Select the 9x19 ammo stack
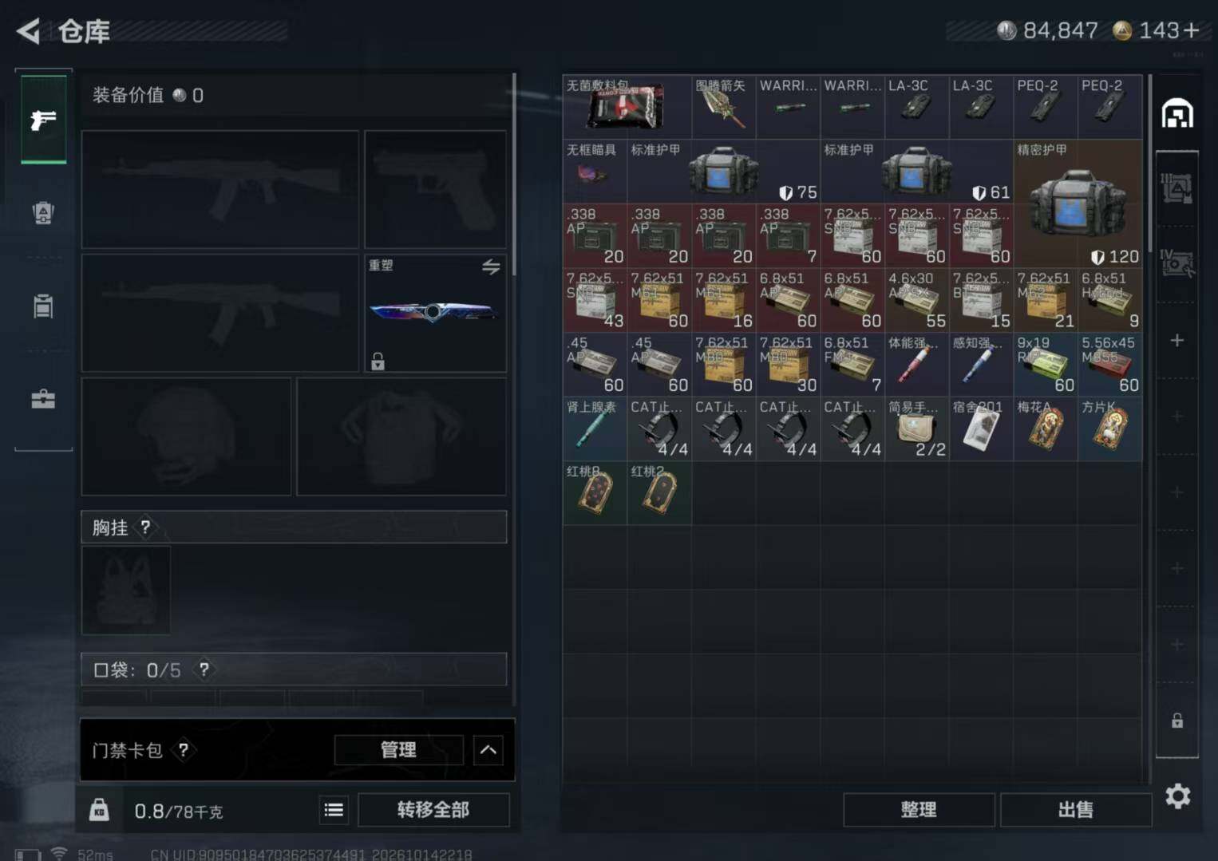The width and height of the screenshot is (1218, 861). [x=1046, y=364]
